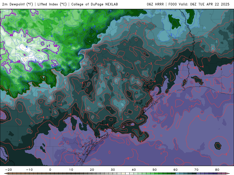
Task: Click the "Lifted Index (°C)" title text
Action: 52,4
